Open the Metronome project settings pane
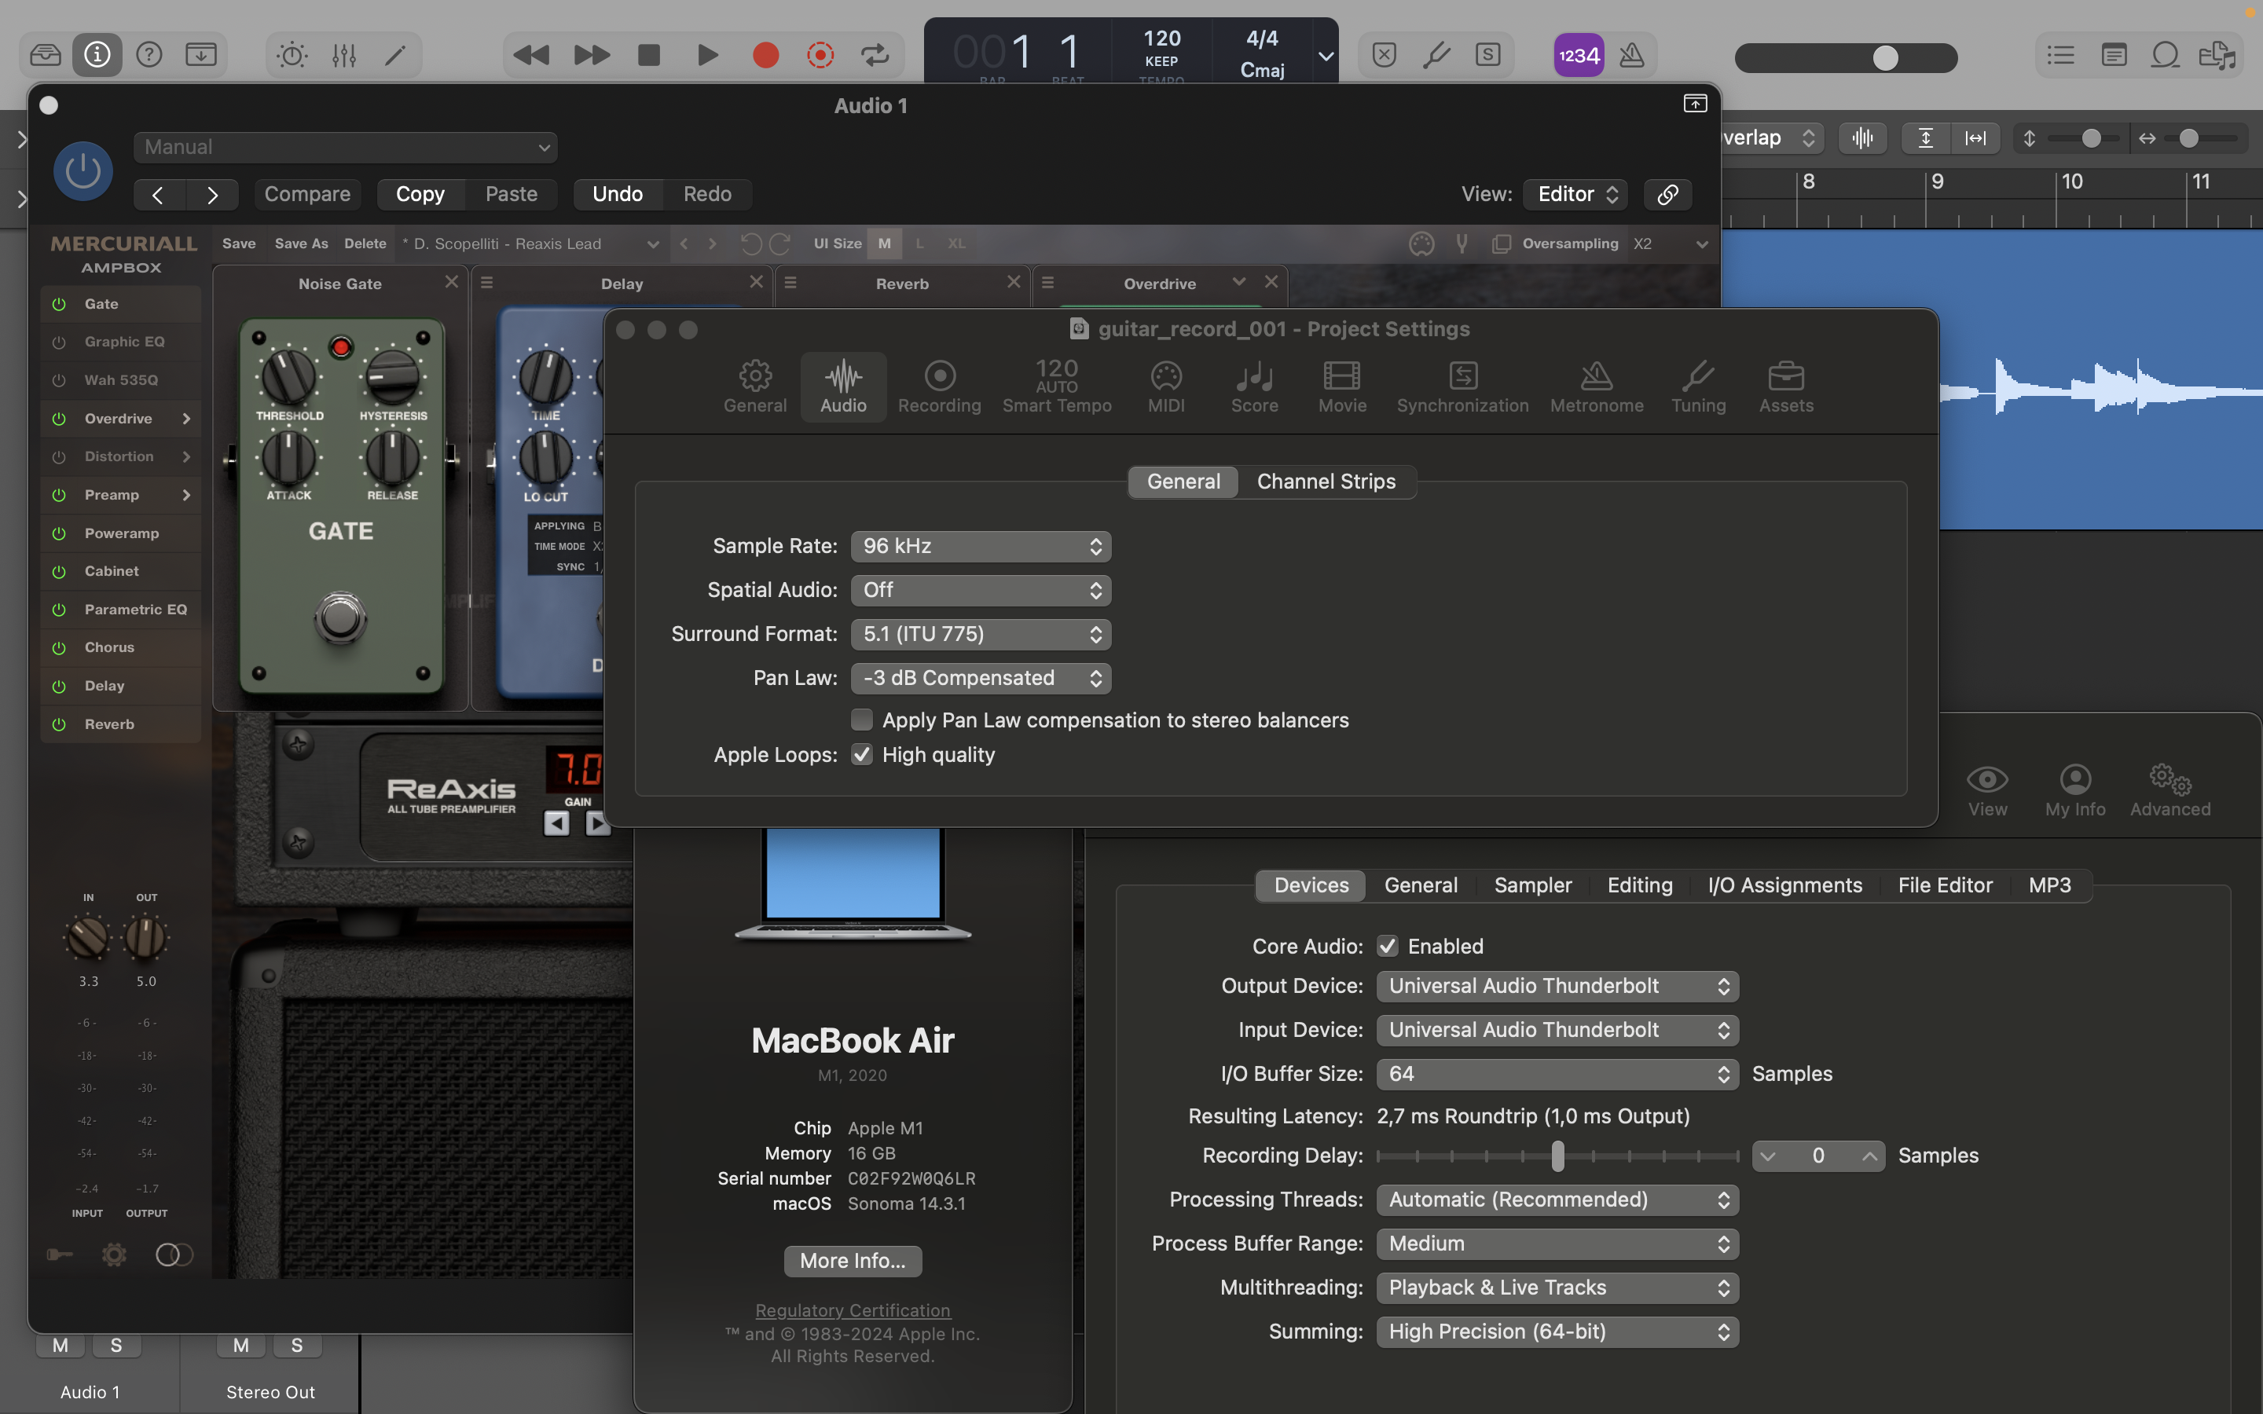 pyautogui.click(x=1596, y=386)
